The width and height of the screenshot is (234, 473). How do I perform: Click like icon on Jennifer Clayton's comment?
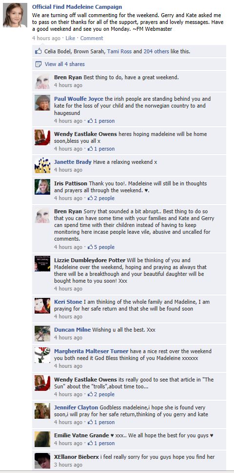90,422
